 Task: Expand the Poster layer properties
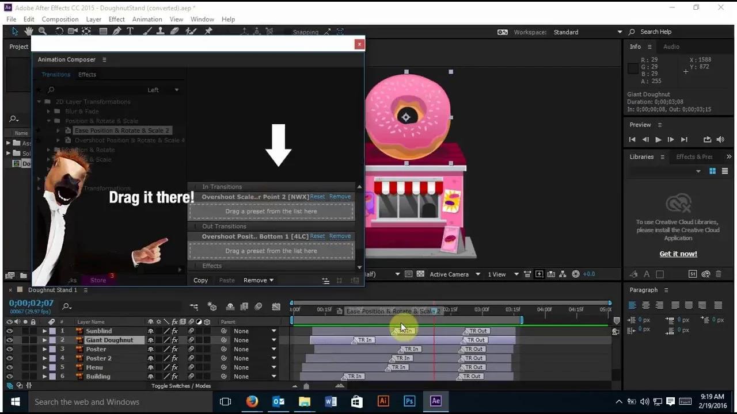pos(45,349)
